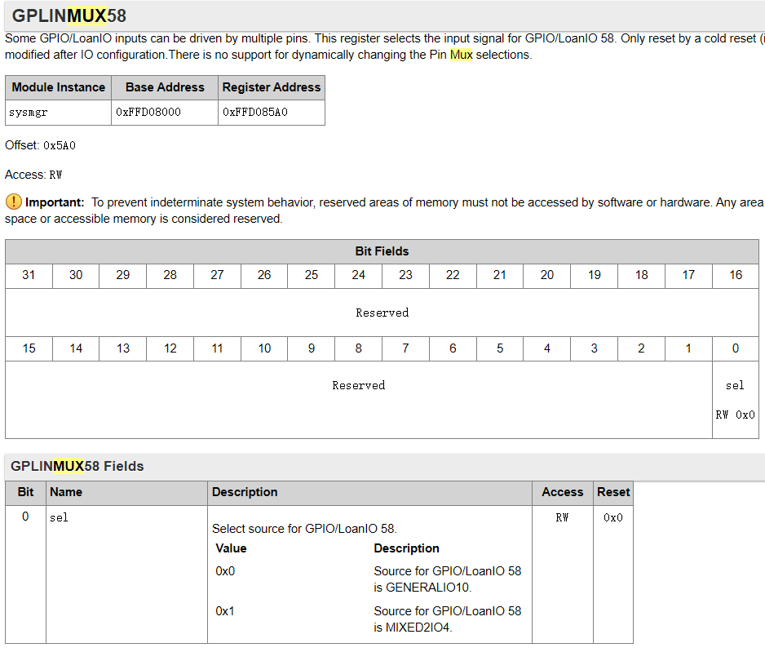Click bit number 16 cell

tap(736, 275)
